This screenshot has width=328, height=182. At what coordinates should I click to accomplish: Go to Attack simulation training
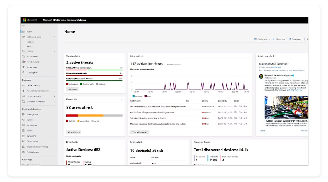pyautogui.click(x=36, y=146)
